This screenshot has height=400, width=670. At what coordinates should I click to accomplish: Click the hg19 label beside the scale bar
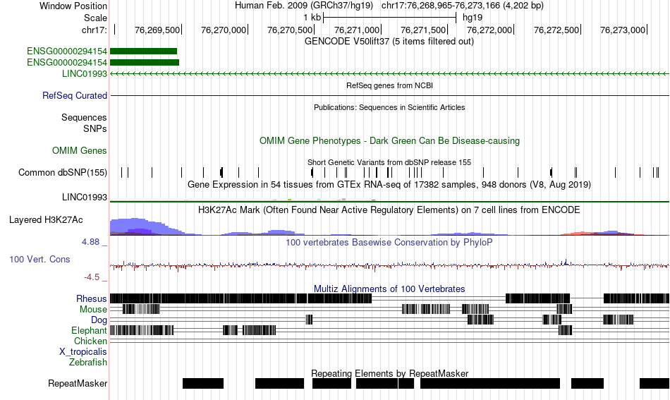(x=472, y=18)
